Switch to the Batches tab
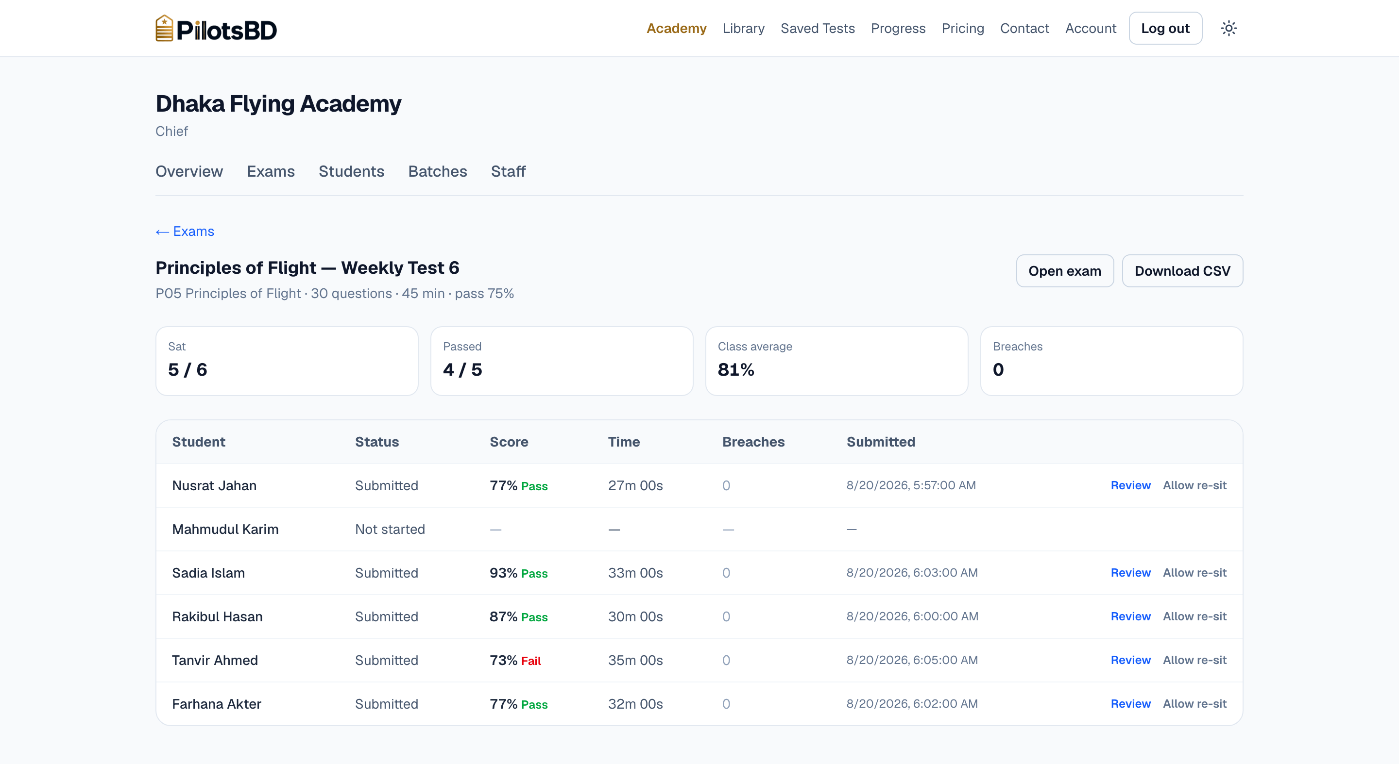Screen dimensions: 1399x764 coord(438,171)
